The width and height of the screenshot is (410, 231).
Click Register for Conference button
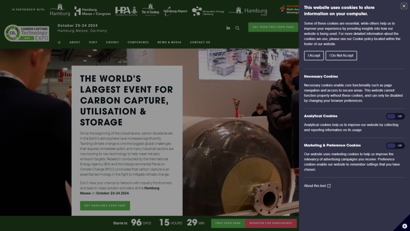point(271,223)
